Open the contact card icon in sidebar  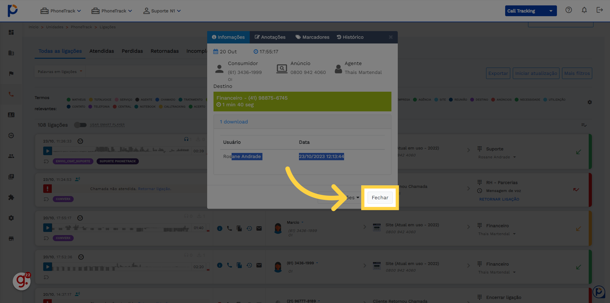point(11,115)
